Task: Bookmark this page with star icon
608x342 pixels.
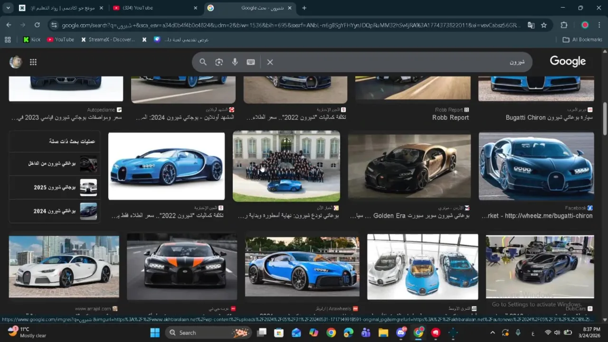Action: point(544,25)
